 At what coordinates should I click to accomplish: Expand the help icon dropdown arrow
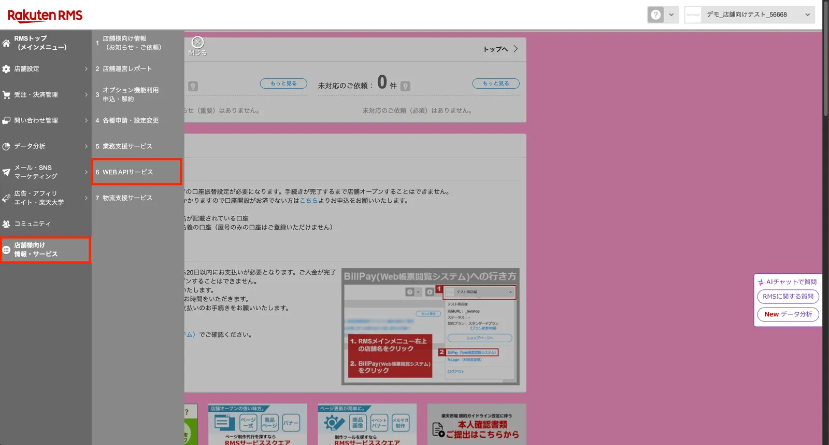671,15
